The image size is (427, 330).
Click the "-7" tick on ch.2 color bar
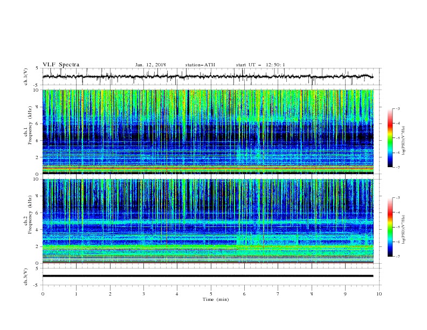(x=397, y=256)
